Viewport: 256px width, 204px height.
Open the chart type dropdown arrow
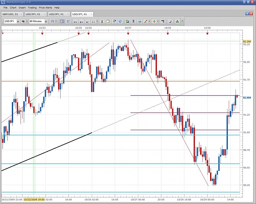(x=56, y=21)
